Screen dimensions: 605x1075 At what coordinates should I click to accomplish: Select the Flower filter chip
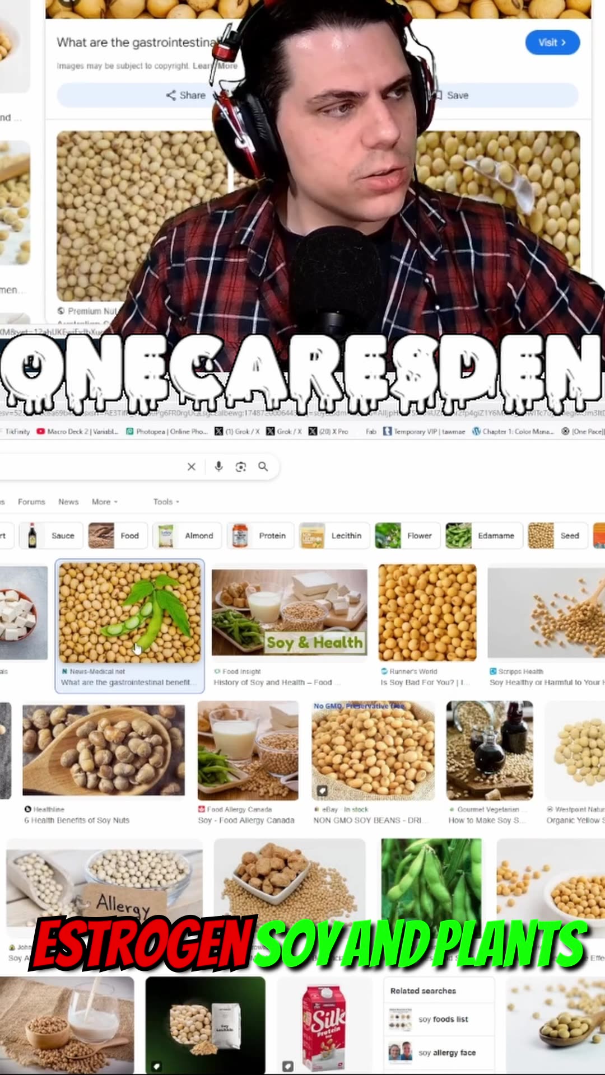point(407,535)
